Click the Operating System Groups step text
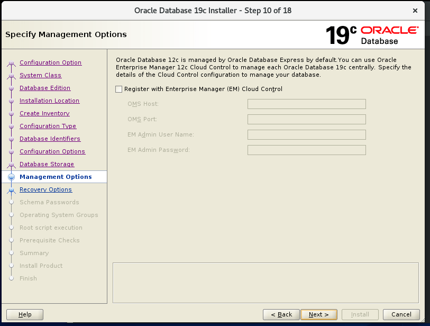The width and height of the screenshot is (430, 326). [x=59, y=215]
